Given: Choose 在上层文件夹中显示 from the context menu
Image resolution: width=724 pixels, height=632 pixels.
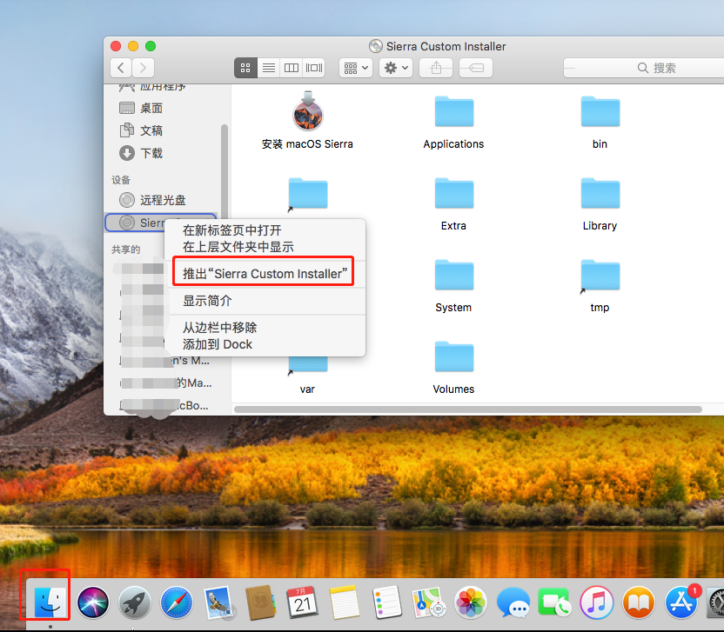Looking at the screenshot, I should pyautogui.click(x=238, y=247).
